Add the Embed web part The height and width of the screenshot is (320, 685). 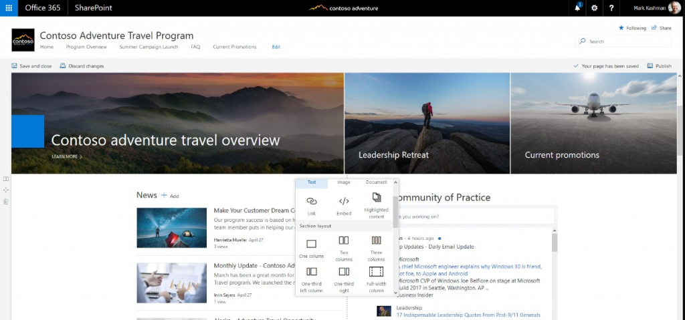pyautogui.click(x=344, y=205)
